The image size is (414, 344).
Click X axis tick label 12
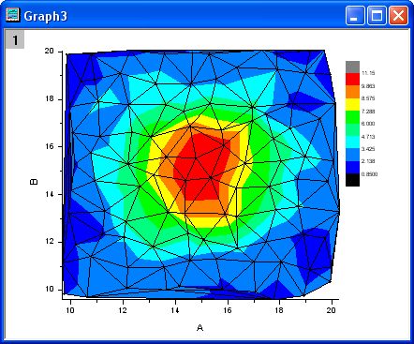click(x=123, y=310)
